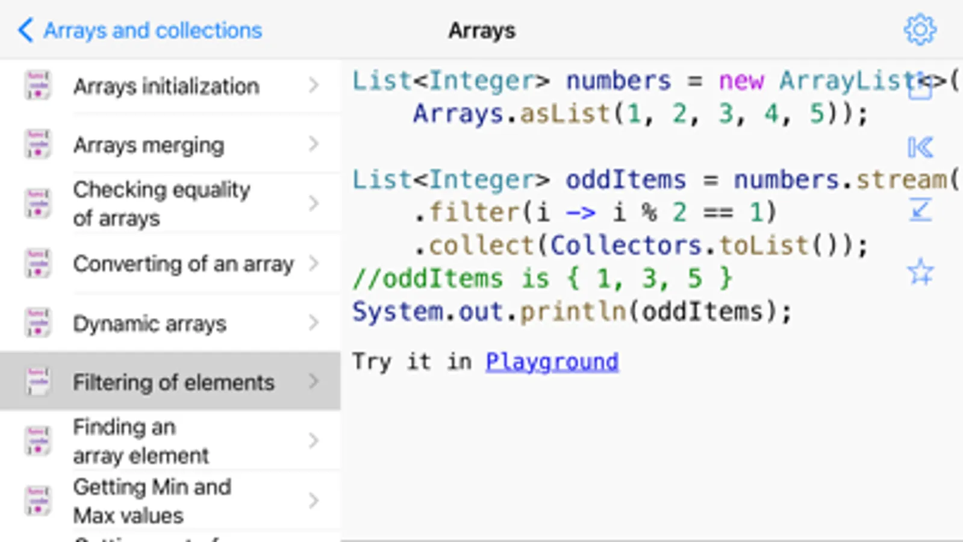
Task: Click the .collect(Collectors.toList()) line
Action: [641, 245]
